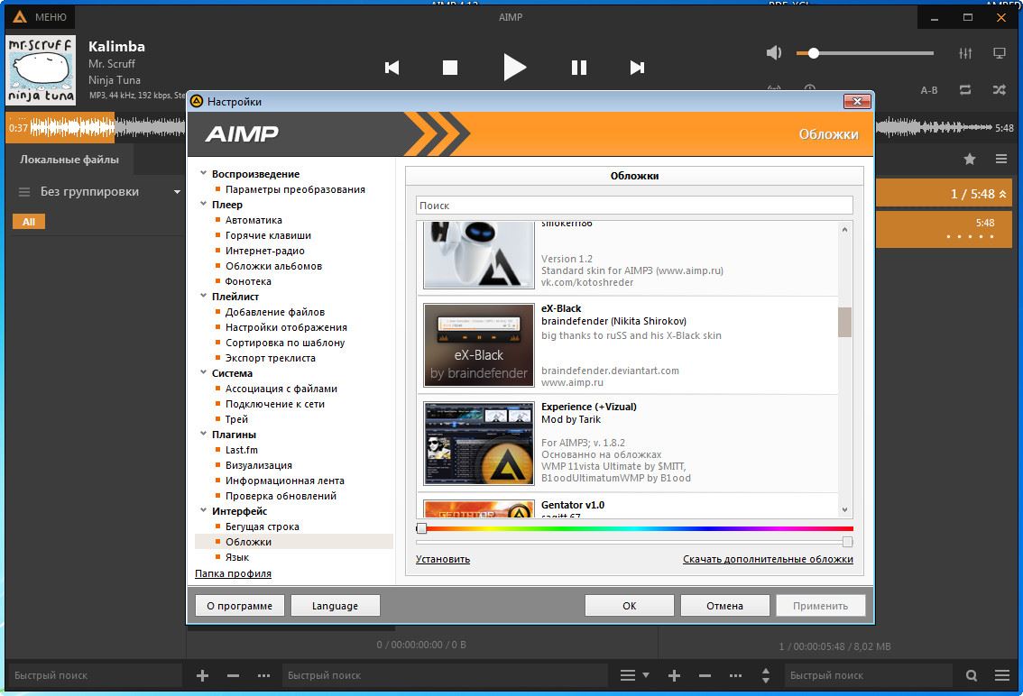This screenshot has width=1023, height=696.
Task: Collapse the Плейлист tree section
Action: pyautogui.click(x=203, y=296)
